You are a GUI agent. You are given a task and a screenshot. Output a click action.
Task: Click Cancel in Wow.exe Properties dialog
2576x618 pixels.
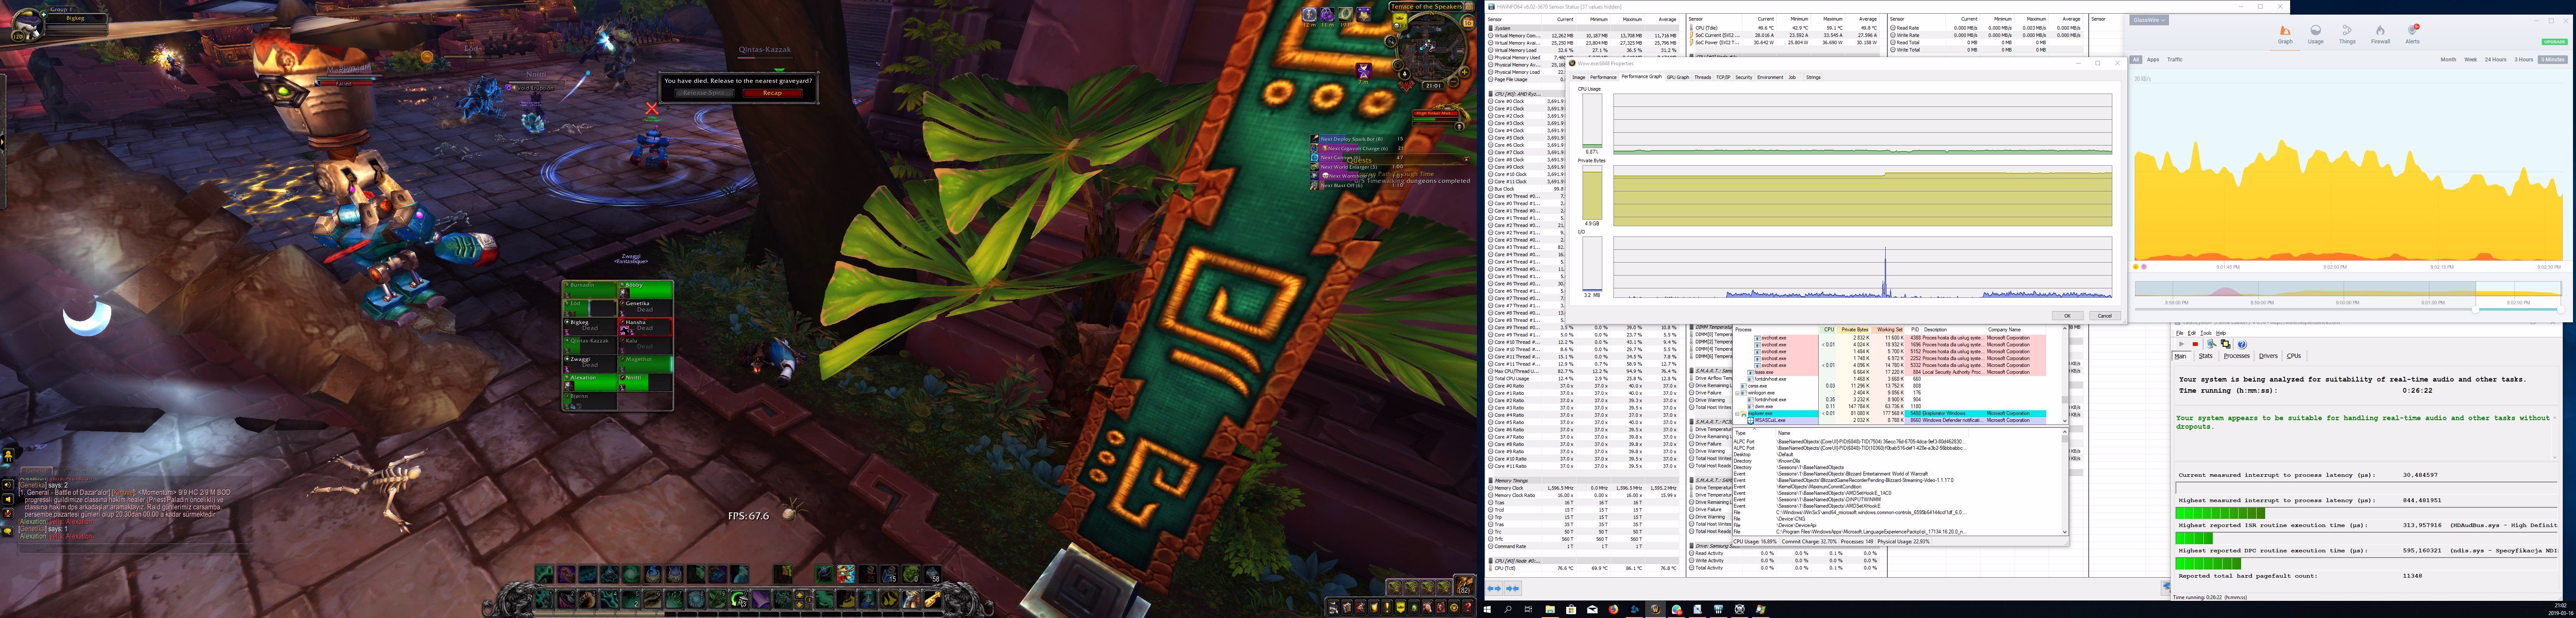[2104, 316]
